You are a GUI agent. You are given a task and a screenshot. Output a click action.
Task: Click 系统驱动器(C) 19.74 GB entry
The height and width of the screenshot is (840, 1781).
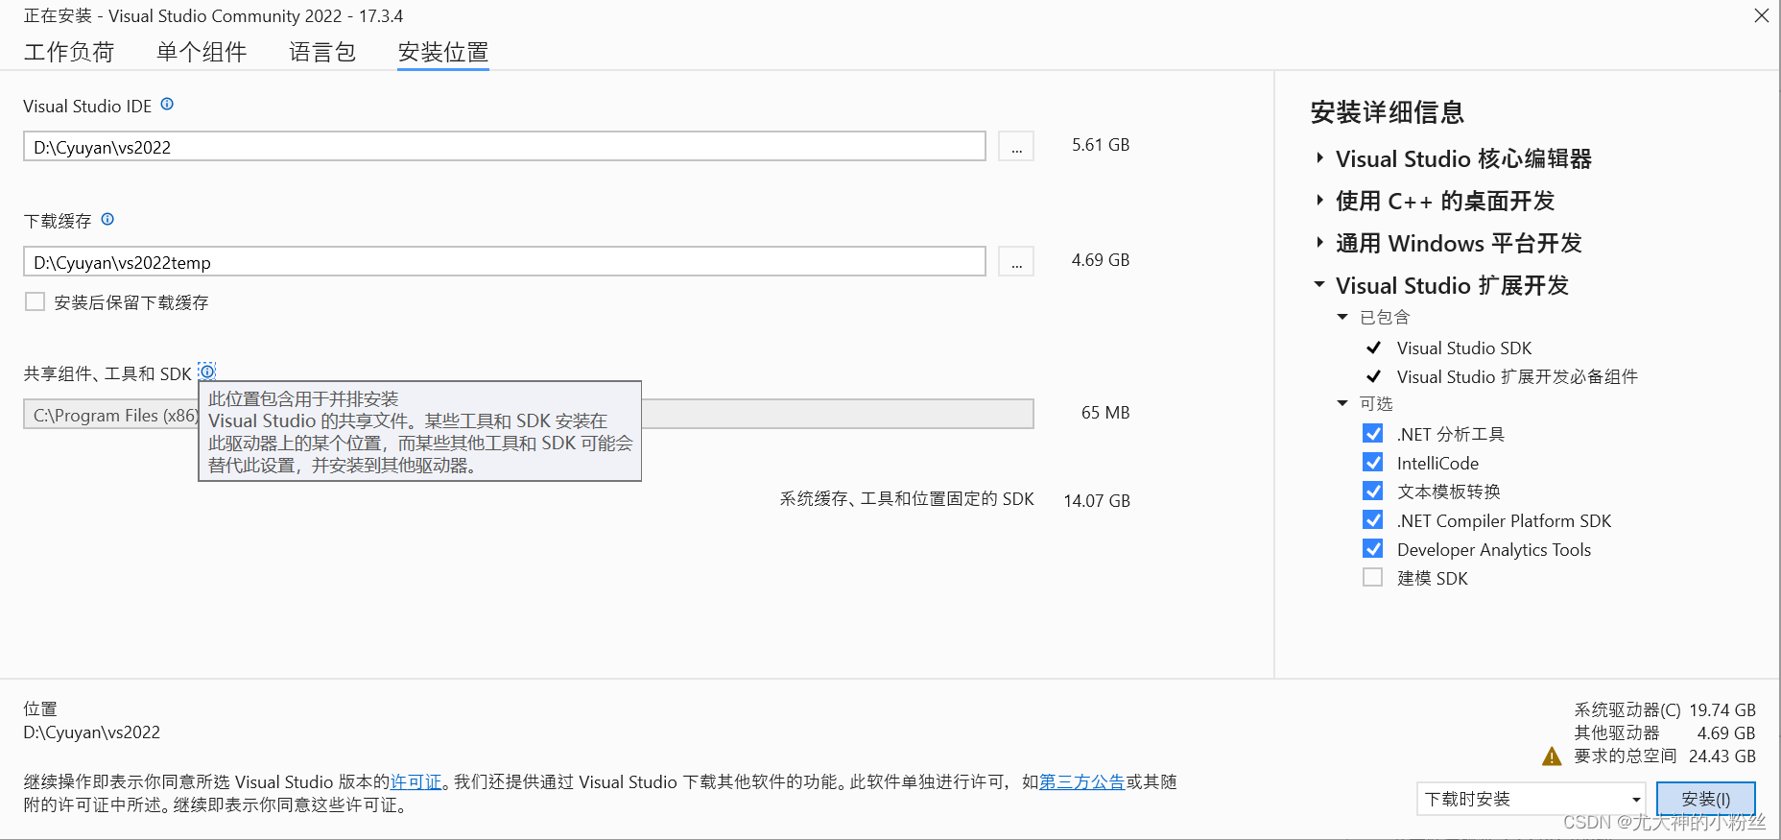coord(1665,710)
